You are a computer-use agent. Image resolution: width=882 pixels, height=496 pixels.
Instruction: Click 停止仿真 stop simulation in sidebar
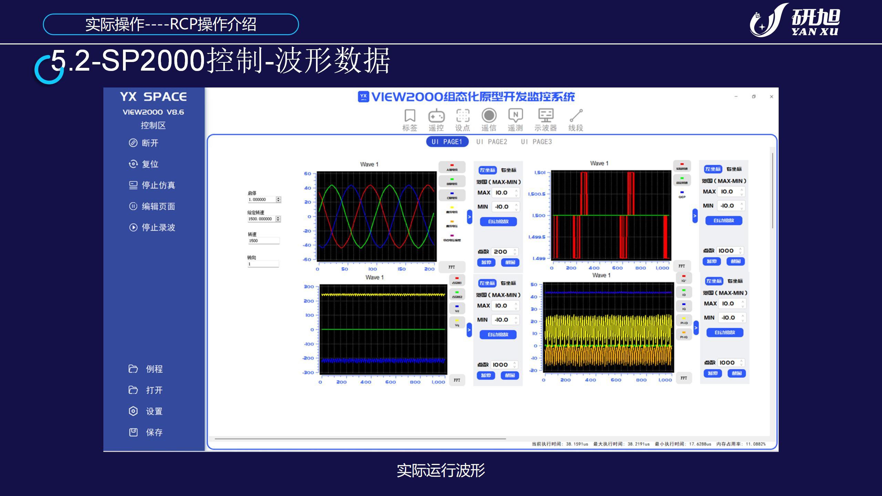tap(152, 185)
